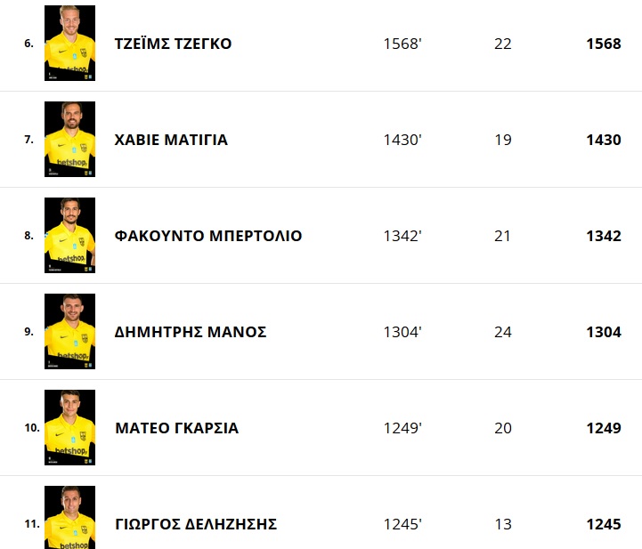Screen dimensions: 642x549
Task: Click the name ΤΖΕΪΜΣ ΤΖΕΓΚΟ
Action: pos(174,44)
